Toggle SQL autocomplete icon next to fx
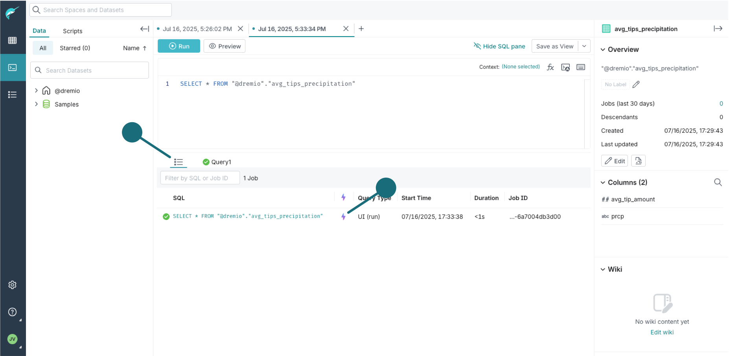This screenshot has height=356, width=729. click(565, 67)
